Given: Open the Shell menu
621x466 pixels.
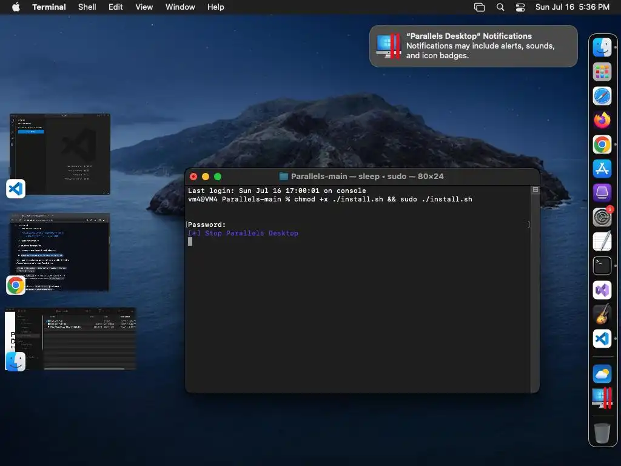Looking at the screenshot, I should 87,7.
